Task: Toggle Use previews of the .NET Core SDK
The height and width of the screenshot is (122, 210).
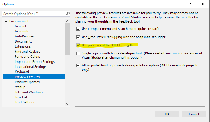Action: point(78,45)
